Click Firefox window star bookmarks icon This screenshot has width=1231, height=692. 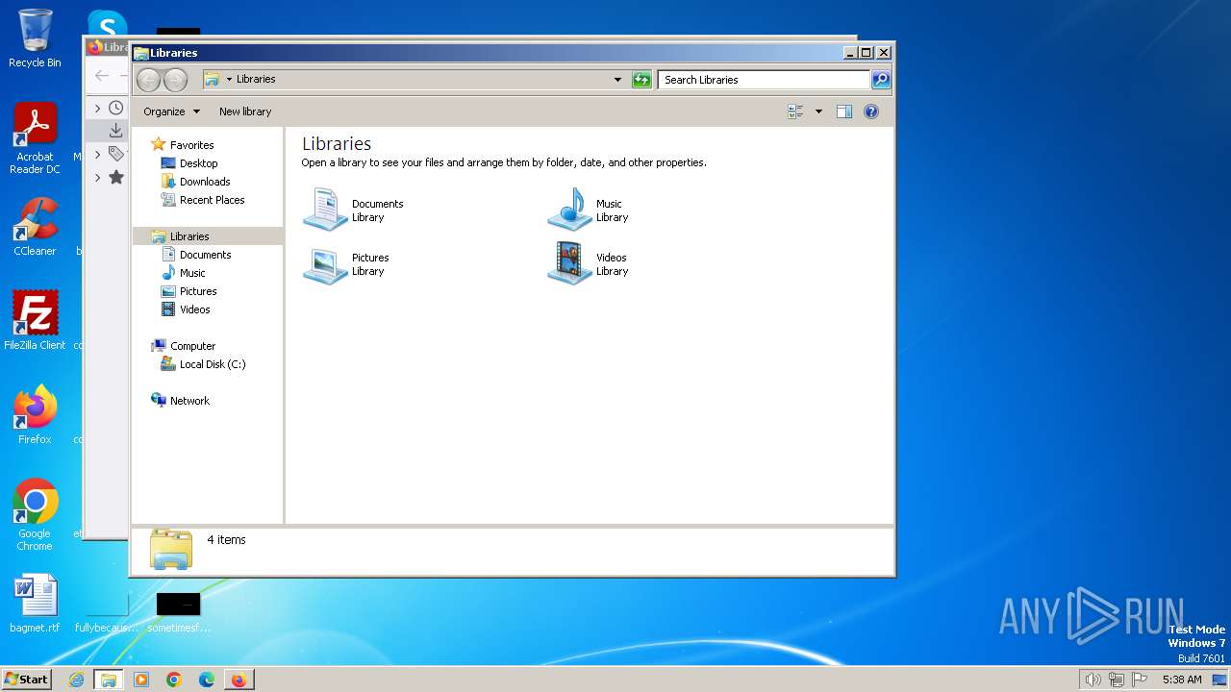click(x=116, y=177)
